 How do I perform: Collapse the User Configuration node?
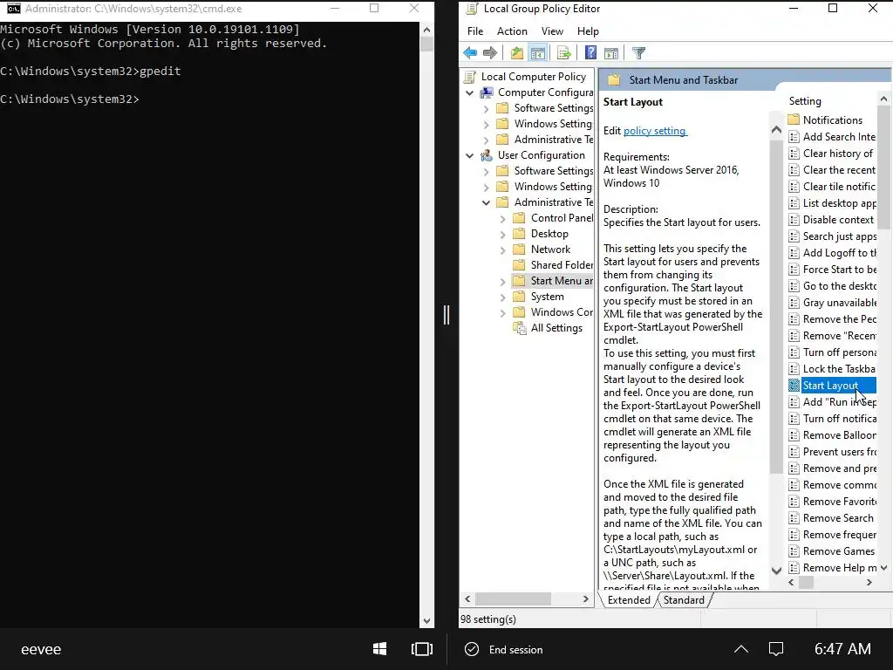[470, 155]
